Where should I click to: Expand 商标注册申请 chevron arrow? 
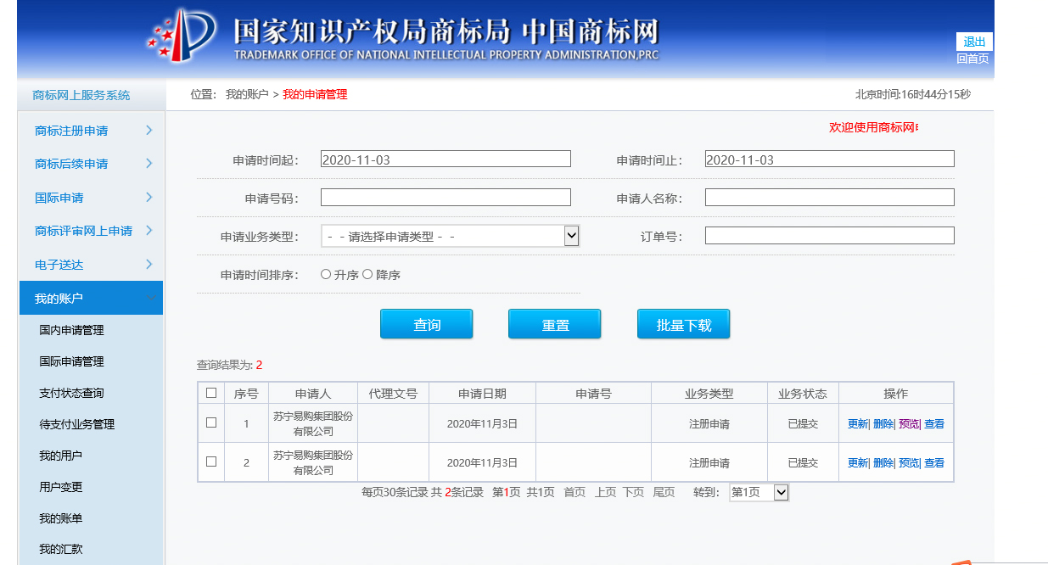pos(149,130)
